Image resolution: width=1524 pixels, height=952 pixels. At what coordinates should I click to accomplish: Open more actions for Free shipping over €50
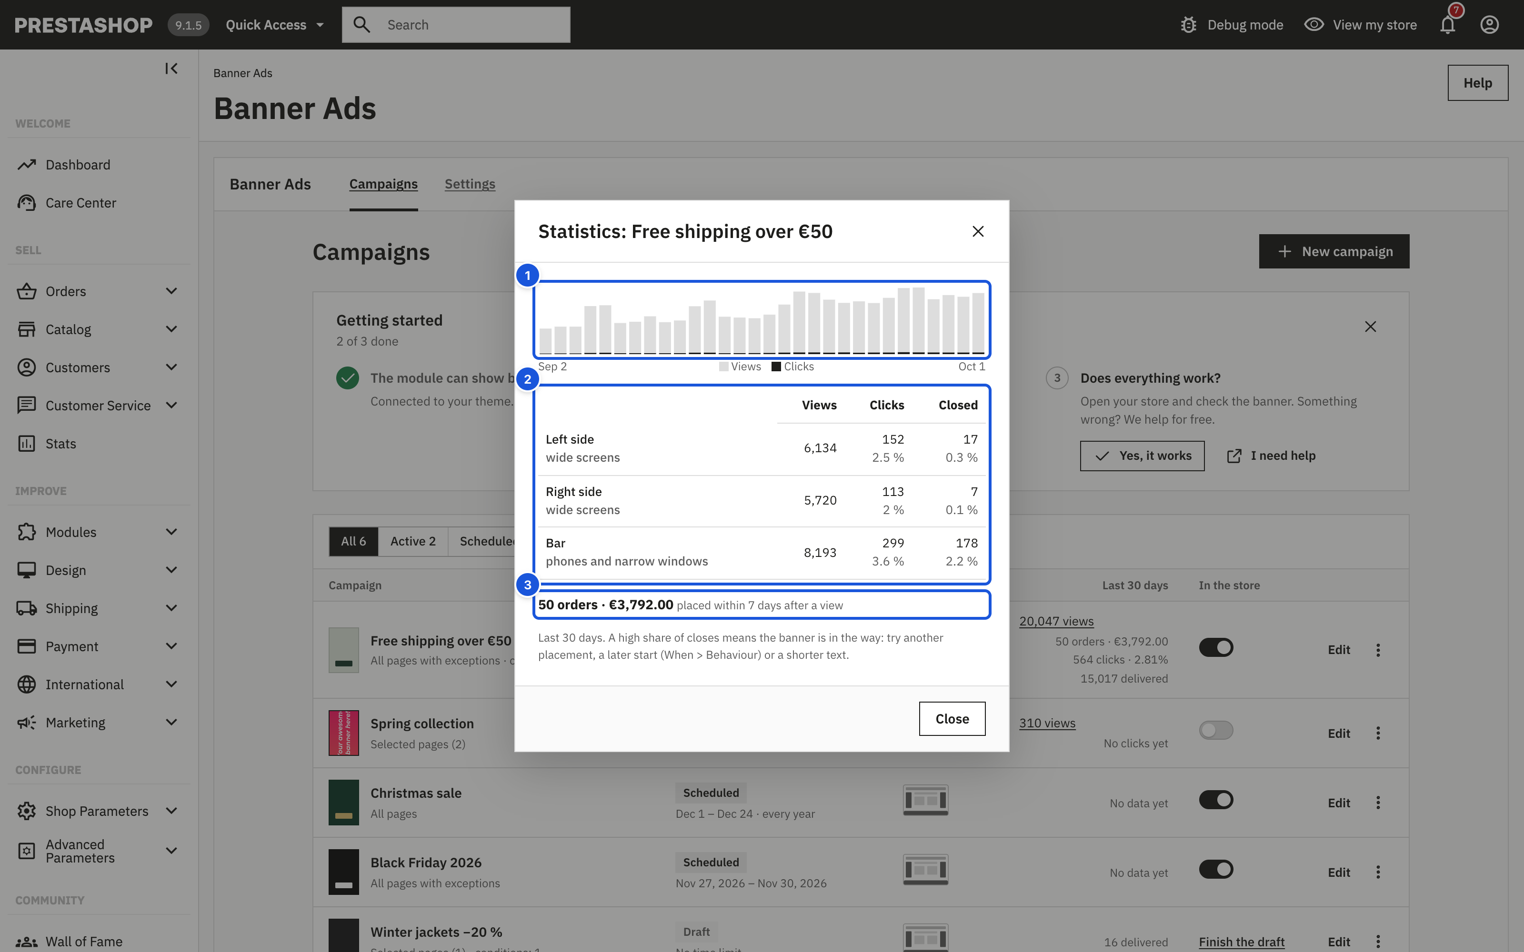pos(1378,650)
